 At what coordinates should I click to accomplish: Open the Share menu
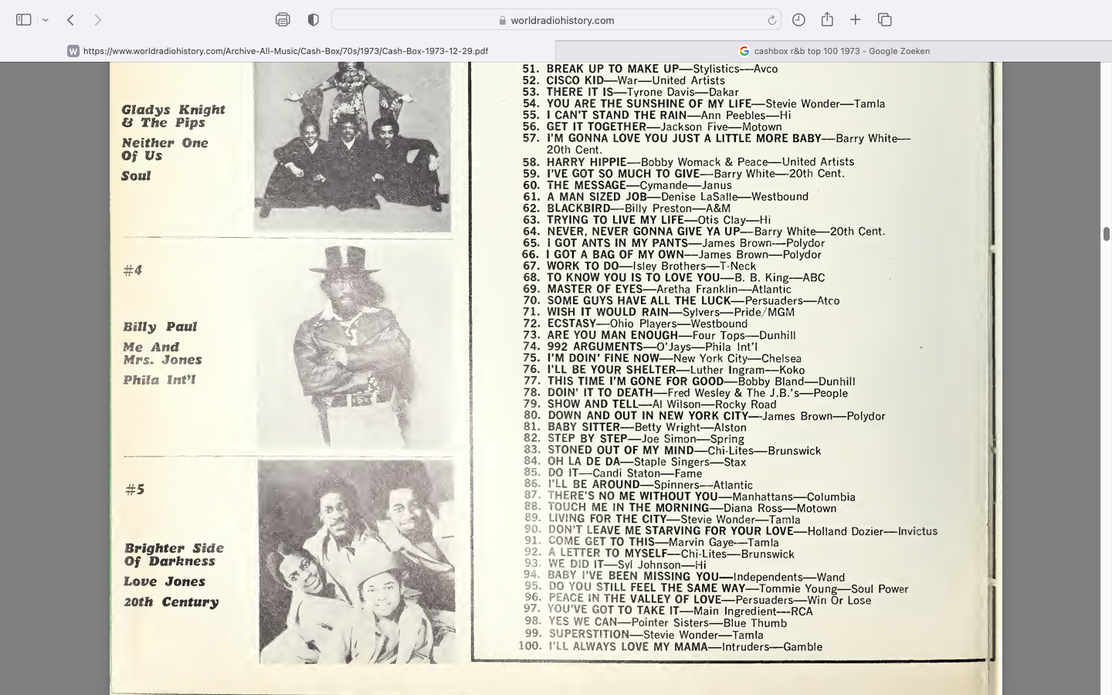[x=827, y=19]
